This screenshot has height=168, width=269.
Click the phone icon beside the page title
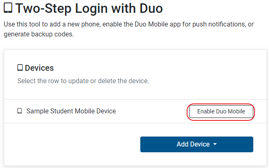tap(8, 8)
